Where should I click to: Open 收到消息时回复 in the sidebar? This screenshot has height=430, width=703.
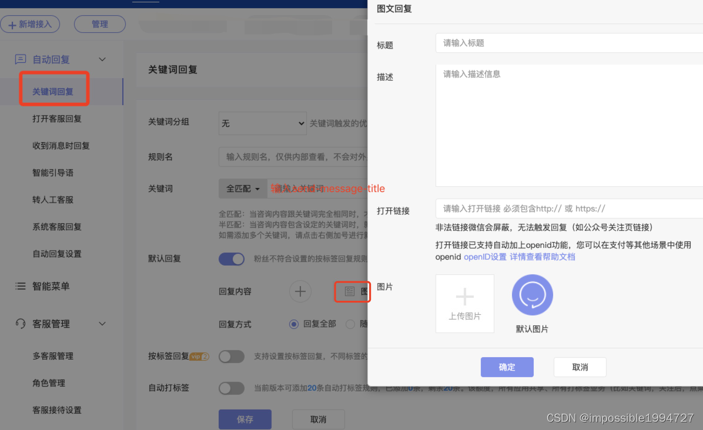61,146
